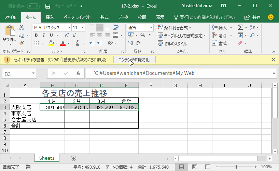Click the Save icon in title bar
The image size is (279, 171).
tap(48, 6)
